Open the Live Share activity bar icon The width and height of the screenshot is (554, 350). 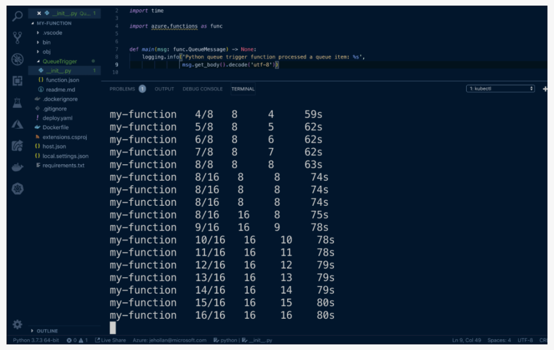point(17,145)
